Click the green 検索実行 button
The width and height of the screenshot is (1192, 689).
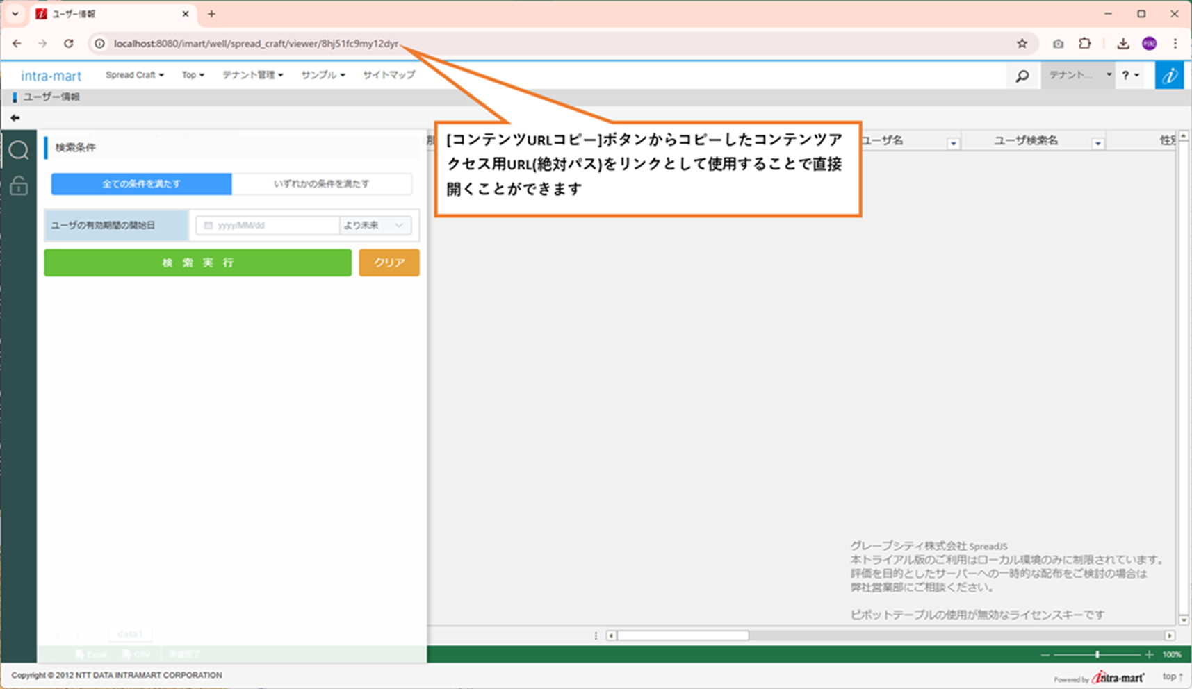(198, 263)
